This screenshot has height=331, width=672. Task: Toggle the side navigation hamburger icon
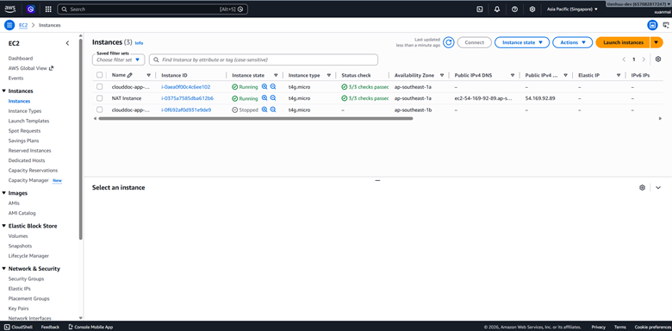click(x=9, y=25)
